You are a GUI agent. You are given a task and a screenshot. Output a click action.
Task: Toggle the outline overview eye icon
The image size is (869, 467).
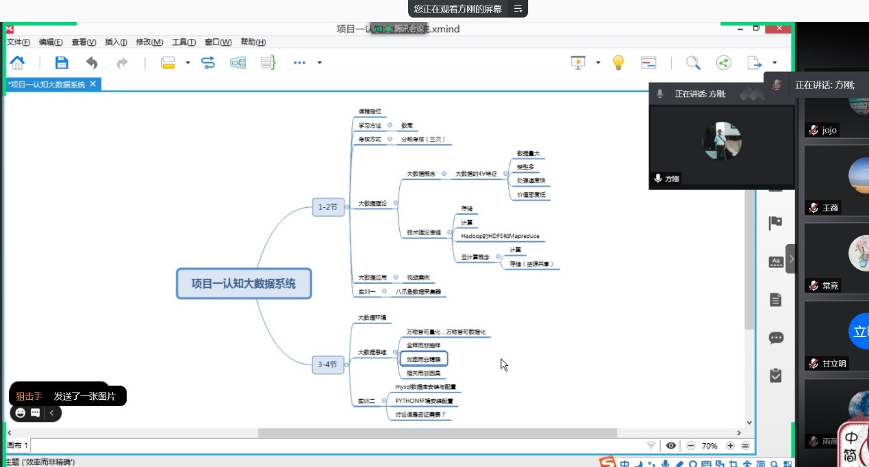coord(671,445)
